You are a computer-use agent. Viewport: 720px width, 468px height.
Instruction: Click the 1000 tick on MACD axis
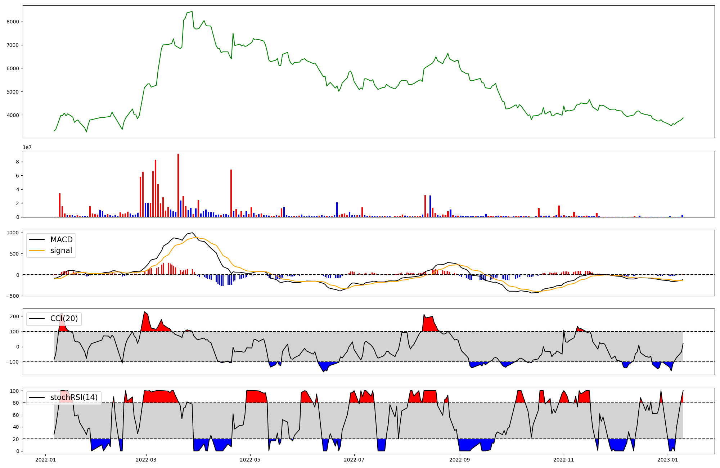(13, 233)
